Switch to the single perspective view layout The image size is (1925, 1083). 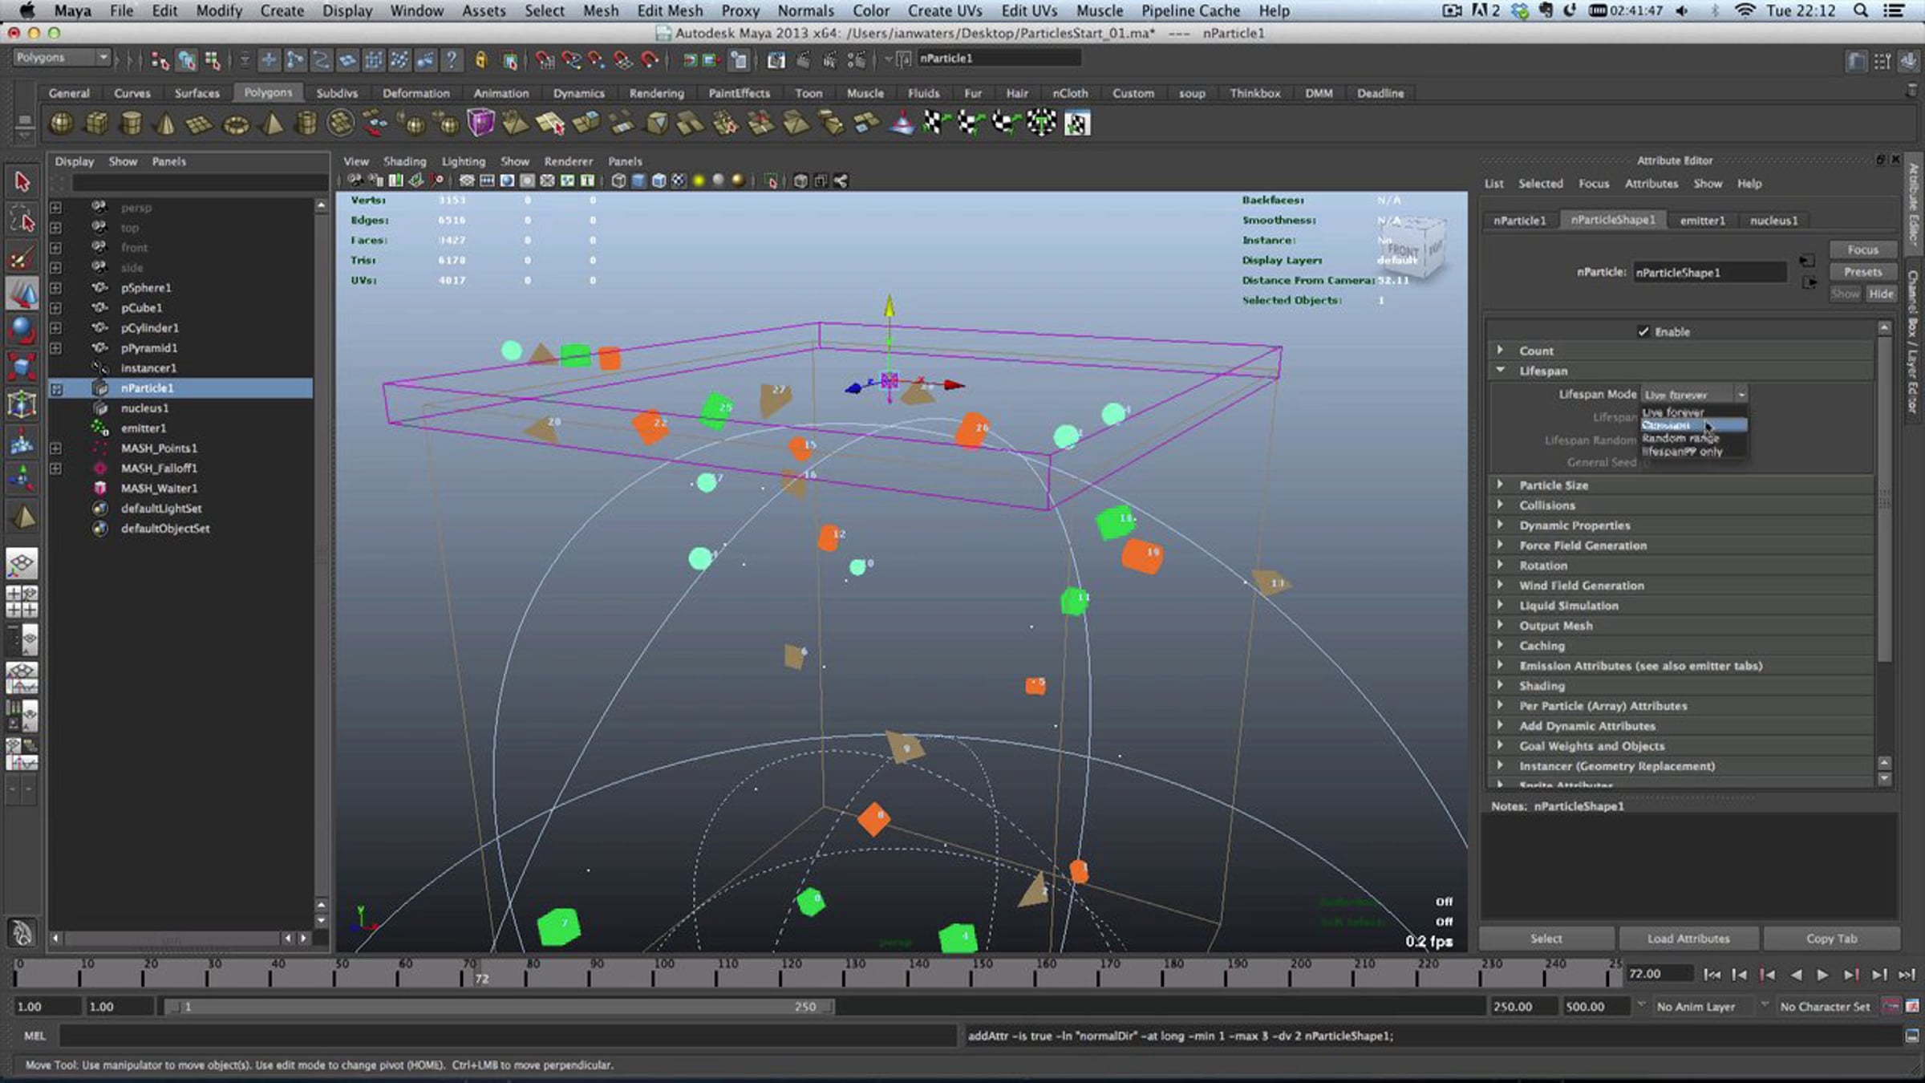coord(22,563)
